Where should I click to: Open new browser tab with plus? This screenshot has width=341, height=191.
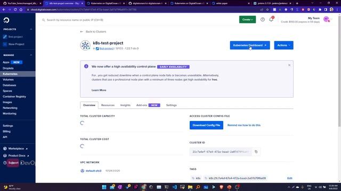pos(297,3)
